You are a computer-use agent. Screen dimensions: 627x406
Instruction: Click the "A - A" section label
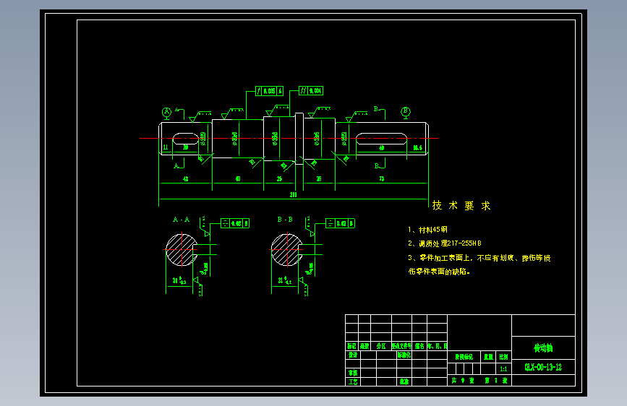coord(181,220)
